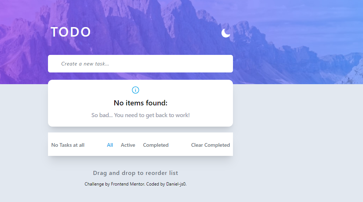
Task: Focus the 'Create a new task' input
Action: pos(140,64)
